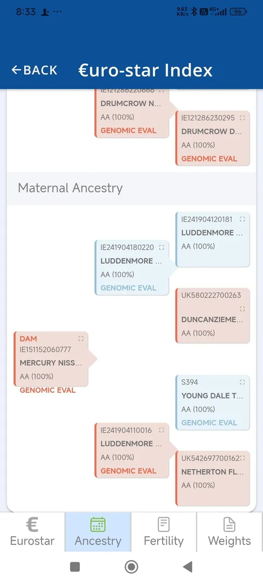Expand card IE241904110016 with corner icon
Viewport: 263px width, 584px height.
(162, 430)
